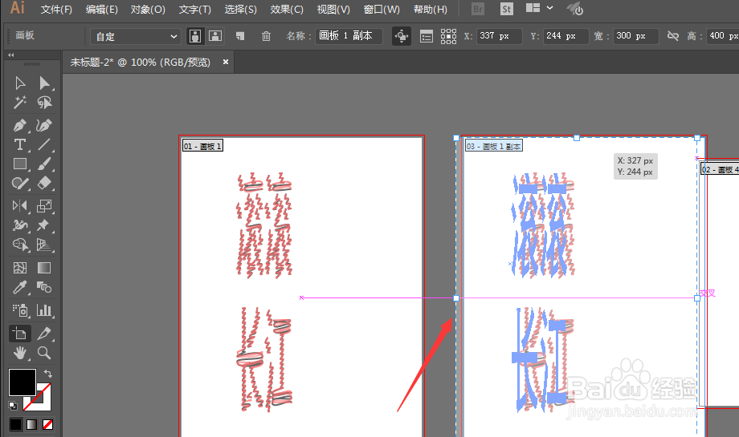The image size is (739, 437).
Task: Select the Curvature tool
Action: tap(44, 126)
